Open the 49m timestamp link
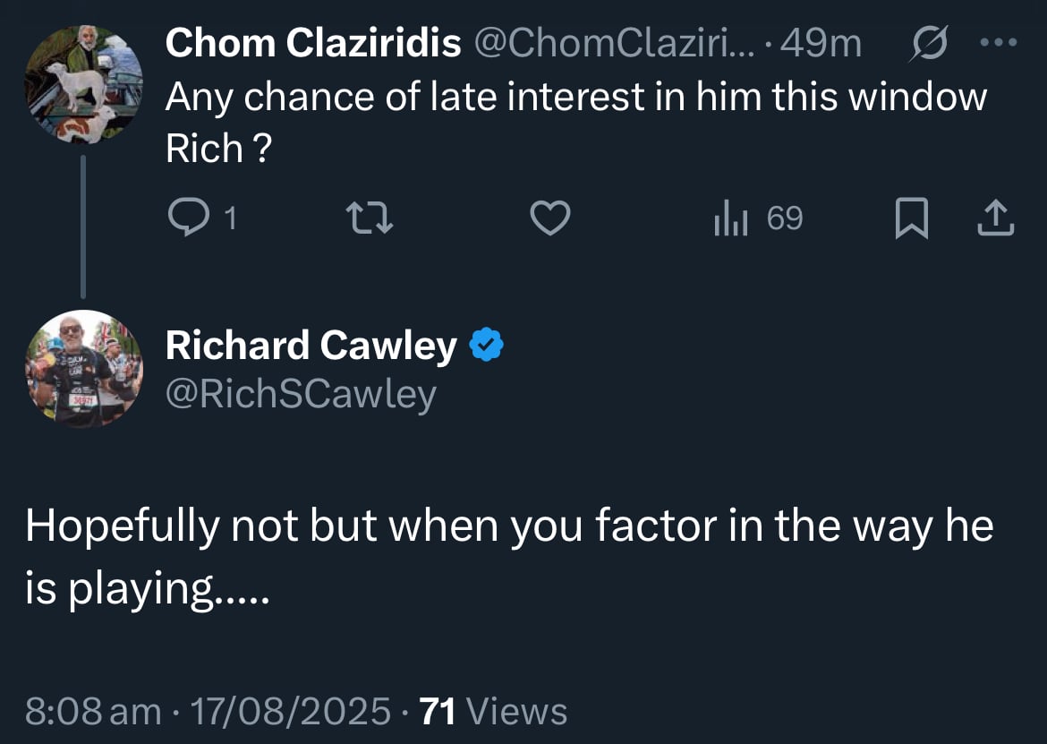 [x=821, y=43]
